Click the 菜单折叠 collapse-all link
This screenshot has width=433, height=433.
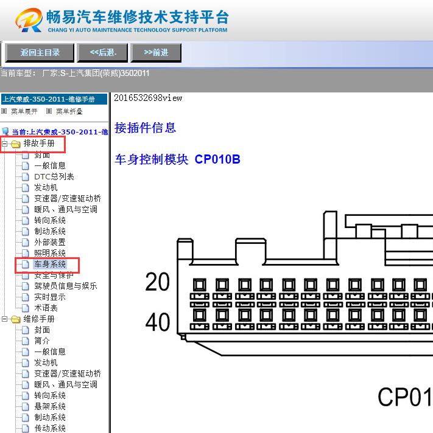pos(69,111)
